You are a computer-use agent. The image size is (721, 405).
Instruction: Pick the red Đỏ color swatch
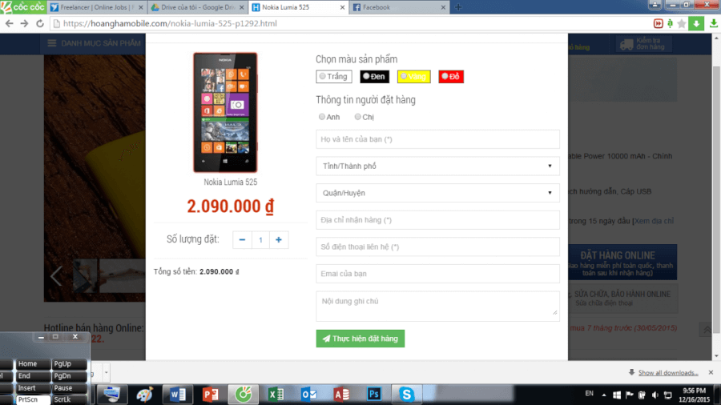[451, 77]
